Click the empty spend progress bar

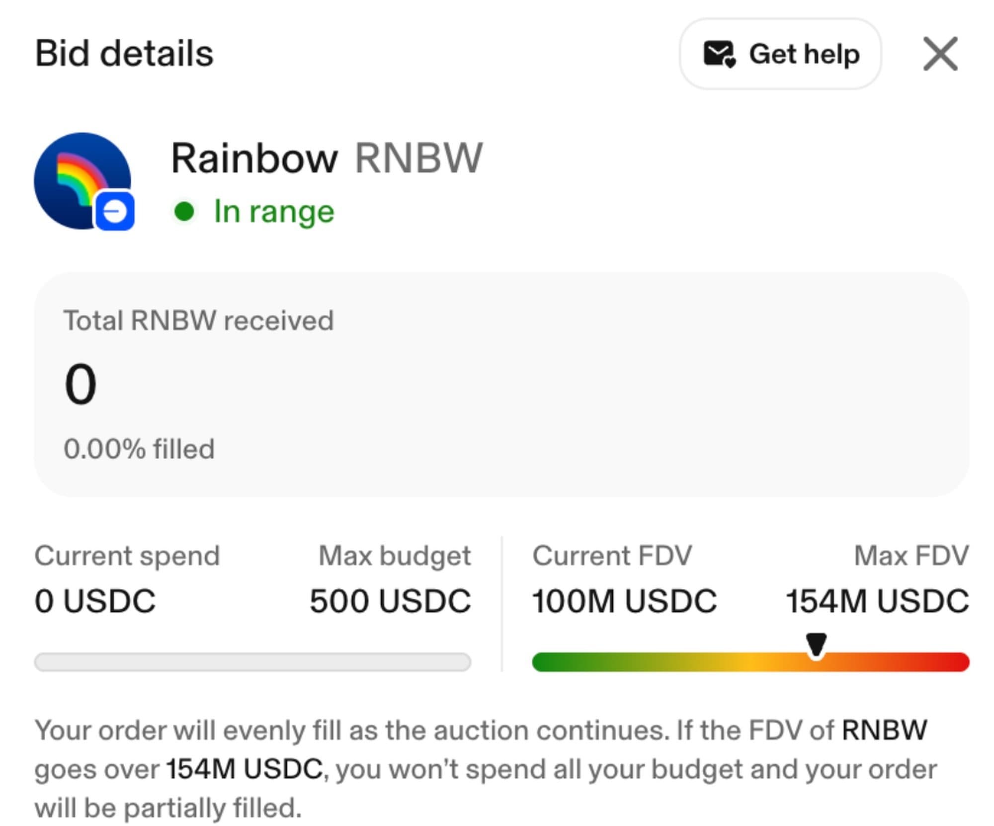coord(252,662)
